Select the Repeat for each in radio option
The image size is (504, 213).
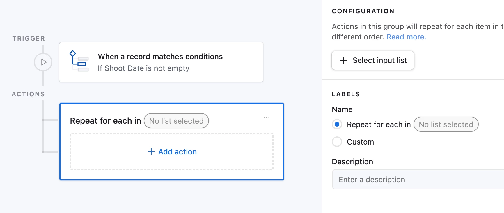pos(337,124)
